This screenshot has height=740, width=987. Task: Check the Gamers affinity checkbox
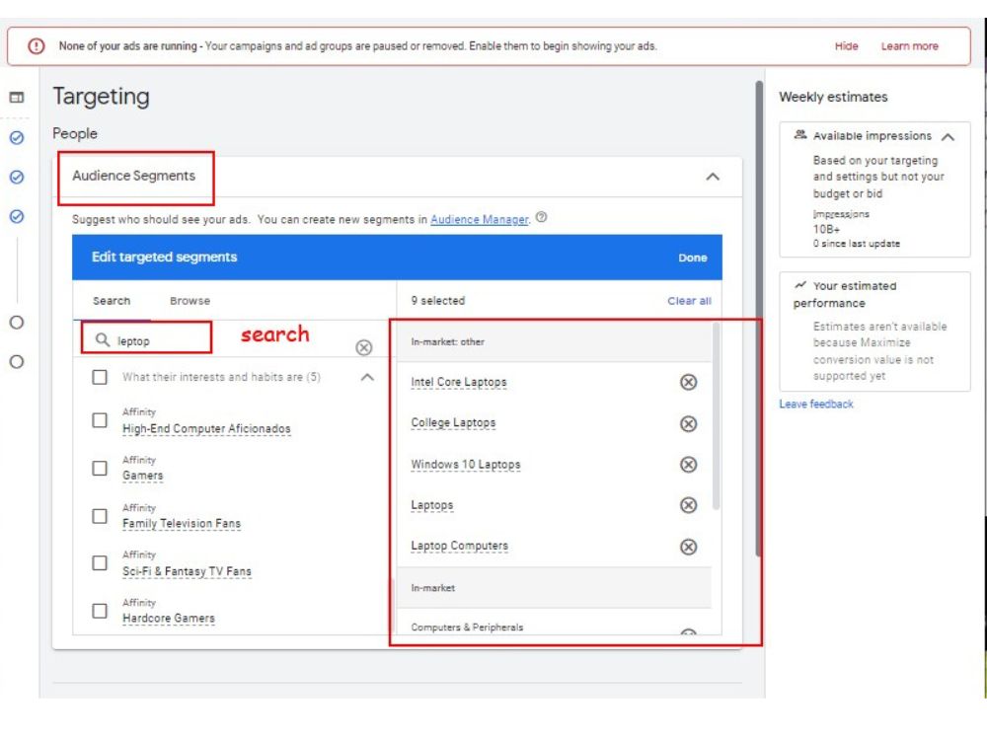(100, 468)
